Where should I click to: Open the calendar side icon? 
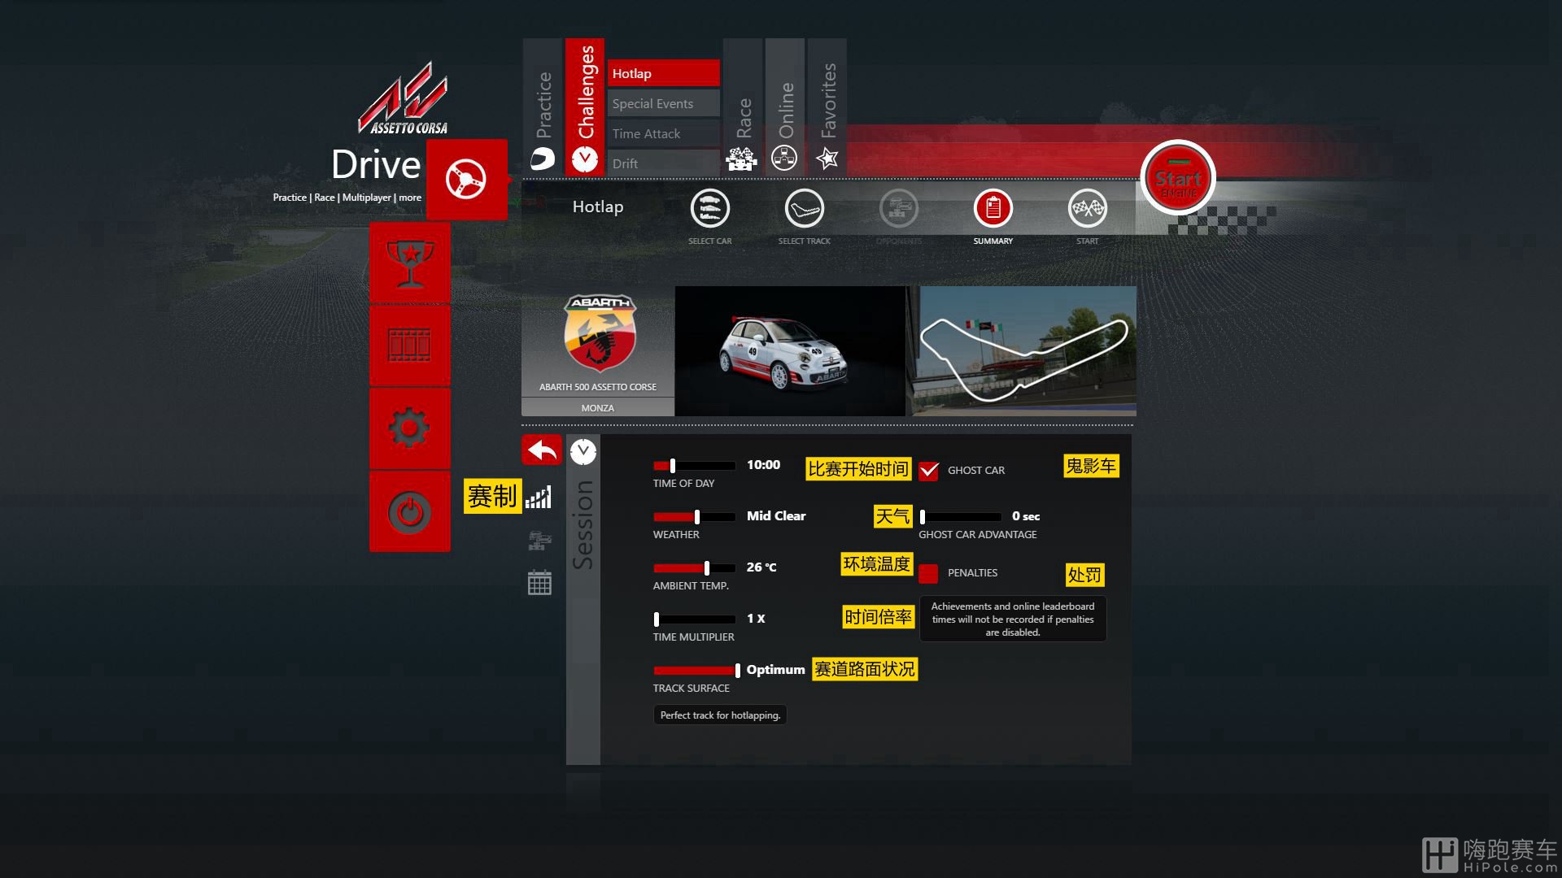(x=539, y=582)
